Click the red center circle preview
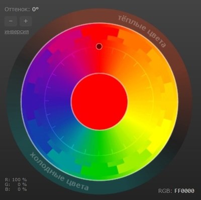The width and height of the screenshot is (201, 200). [x=99, y=102]
